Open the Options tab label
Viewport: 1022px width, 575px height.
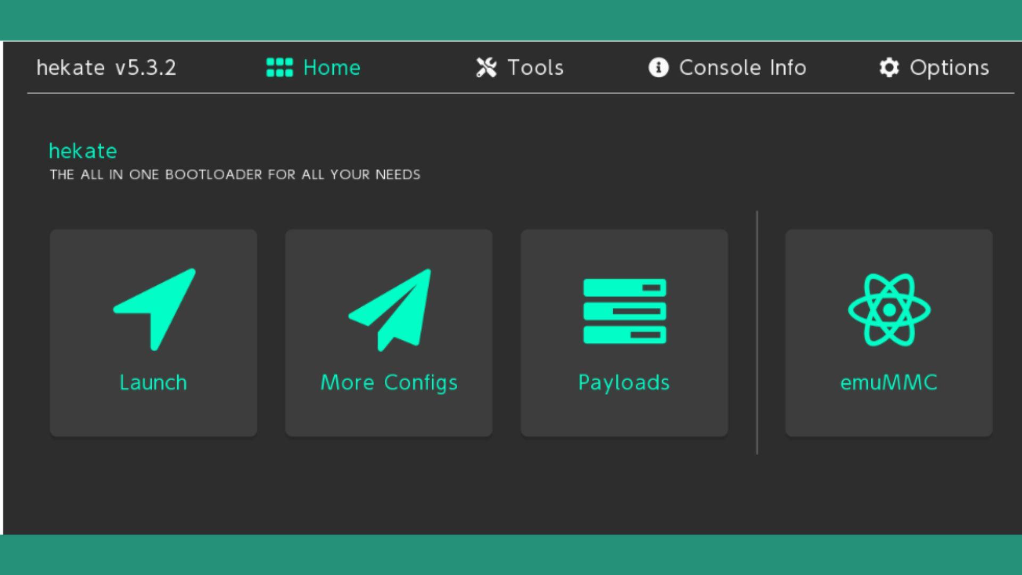tap(949, 69)
